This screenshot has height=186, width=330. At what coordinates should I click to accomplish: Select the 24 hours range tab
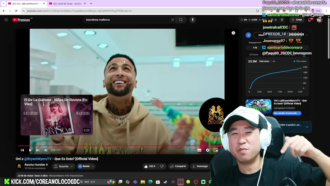pos(254,55)
